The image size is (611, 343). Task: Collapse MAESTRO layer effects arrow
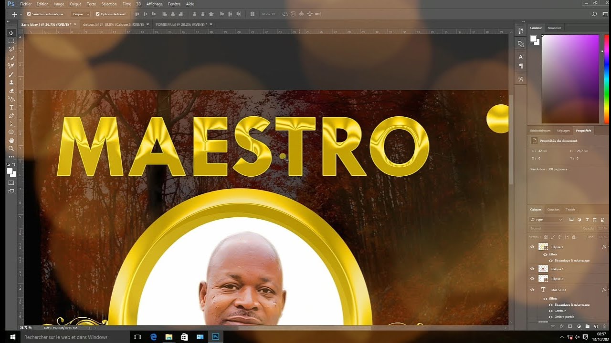click(609, 290)
